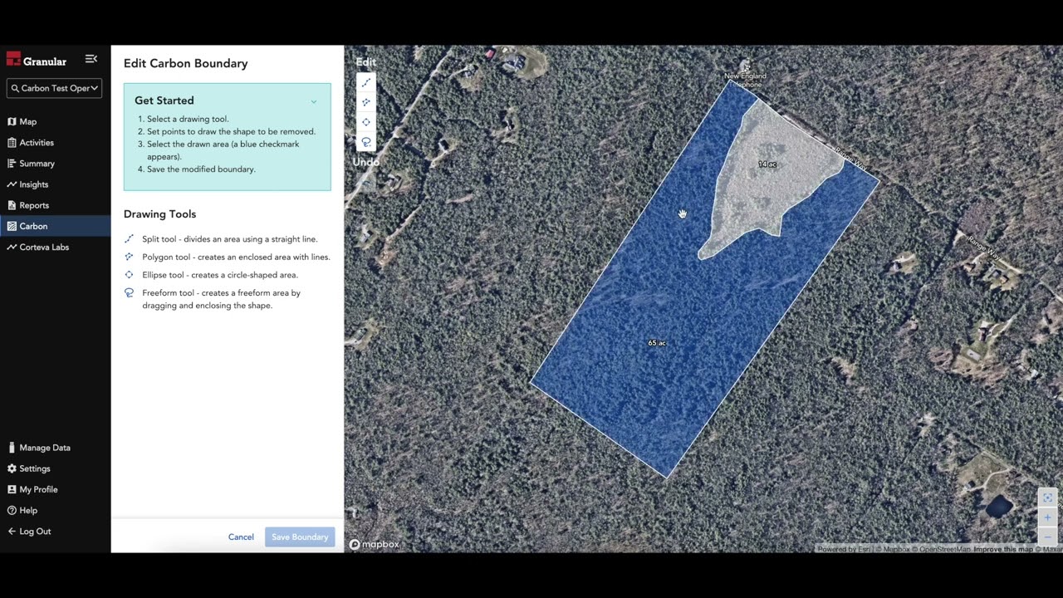Select the Polygon tool on the map toolbar
The width and height of the screenshot is (1063, 598).
(366, 102)
